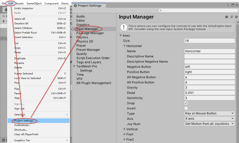Screen dimensions: 239x143
Task: Collapse the Horizontal axis foldout
Action: point(124,46)
